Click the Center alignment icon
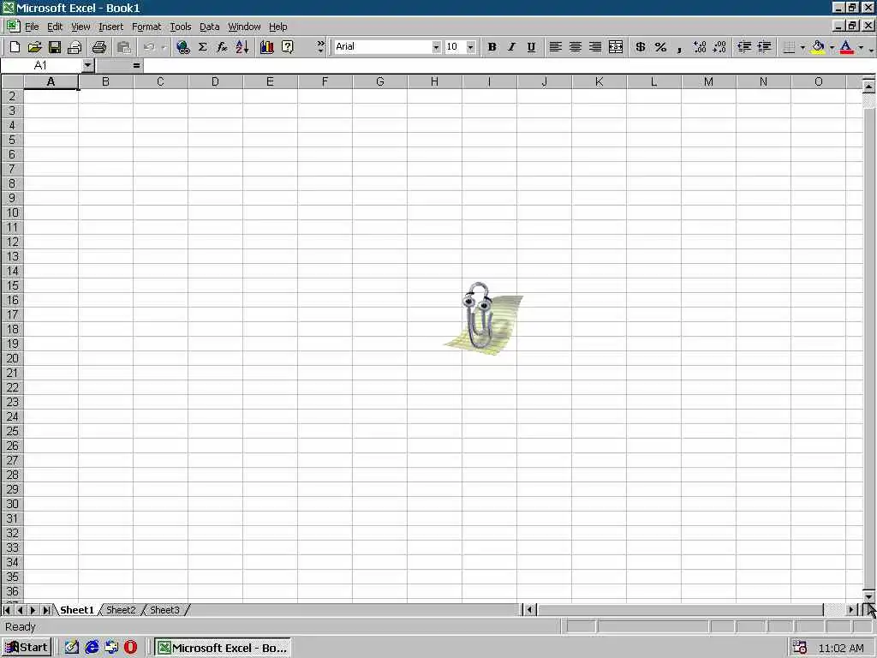 click(576, 47)
